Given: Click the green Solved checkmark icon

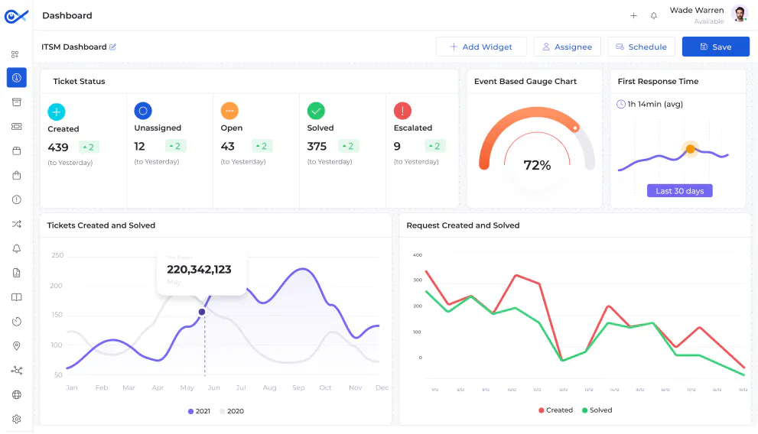Looking at the screenshot, I should click(x=316, y=111).
